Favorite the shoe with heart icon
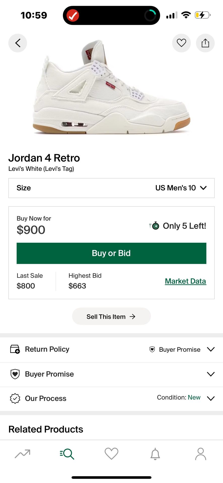This screenshot has width=223, height=483. (181, 43)
